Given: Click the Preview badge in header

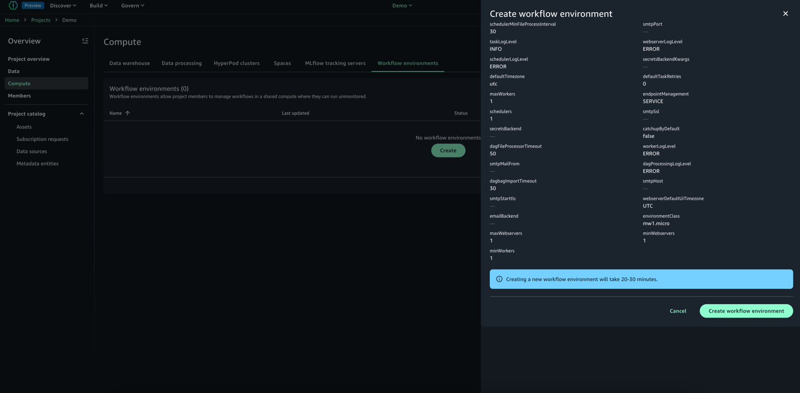Looking at the screenshot, I should [x=33, y=6].
